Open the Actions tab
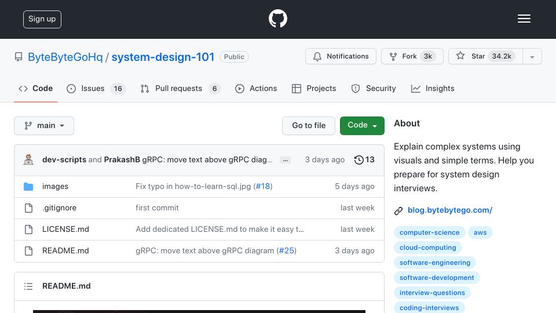 coord(256,88)
